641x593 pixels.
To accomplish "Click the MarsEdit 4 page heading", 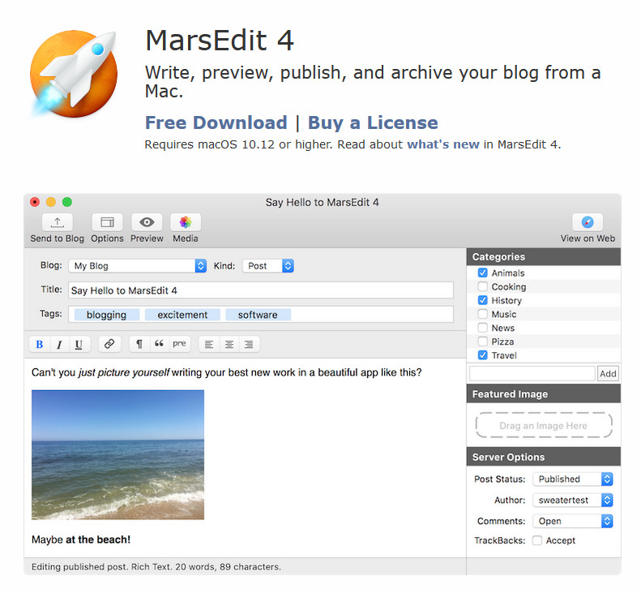I will 220,41.
